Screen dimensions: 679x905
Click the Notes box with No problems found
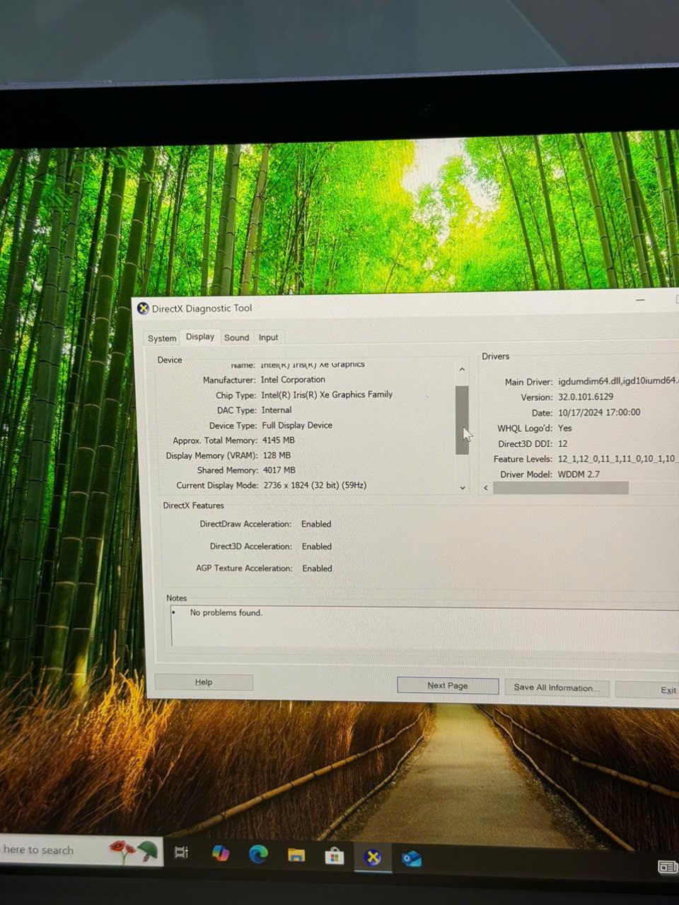coord(424,626)
